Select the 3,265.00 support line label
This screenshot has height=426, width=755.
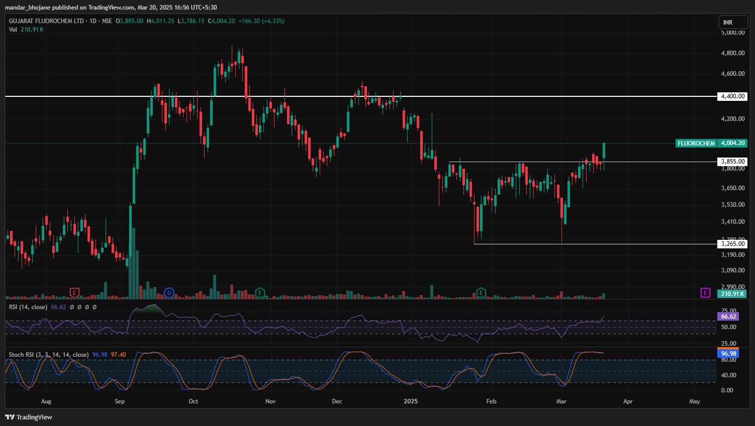click(x=732, y=244)
